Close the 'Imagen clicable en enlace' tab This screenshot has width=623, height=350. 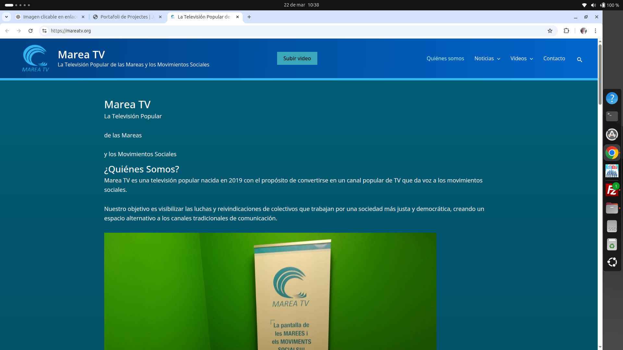[83, 17]
